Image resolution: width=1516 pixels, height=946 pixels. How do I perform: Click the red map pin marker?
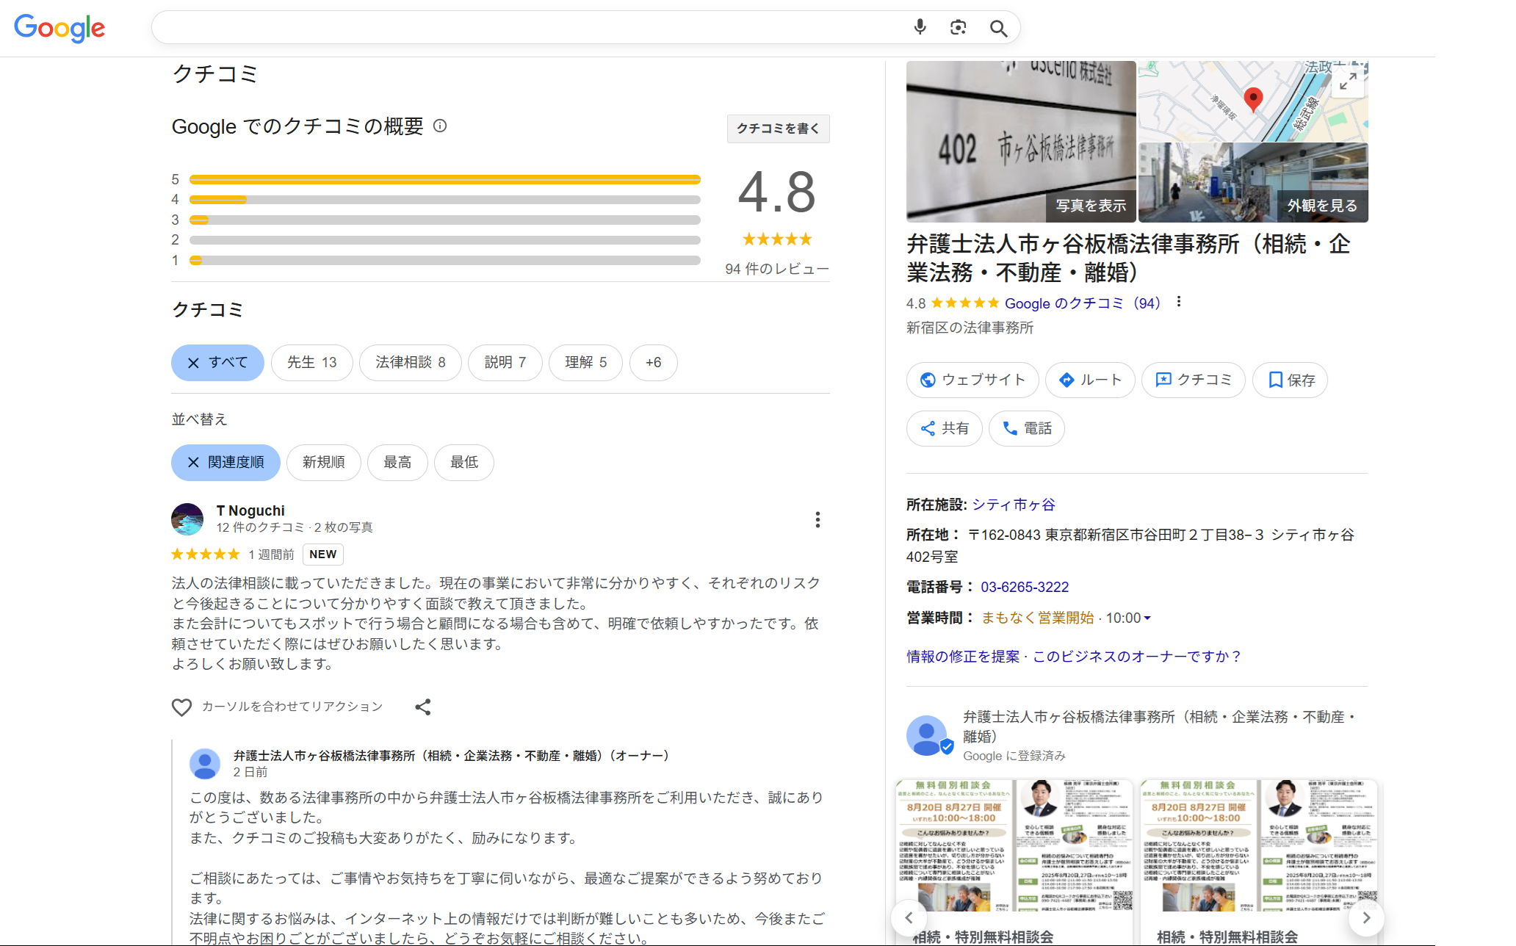click(1253, 99)
